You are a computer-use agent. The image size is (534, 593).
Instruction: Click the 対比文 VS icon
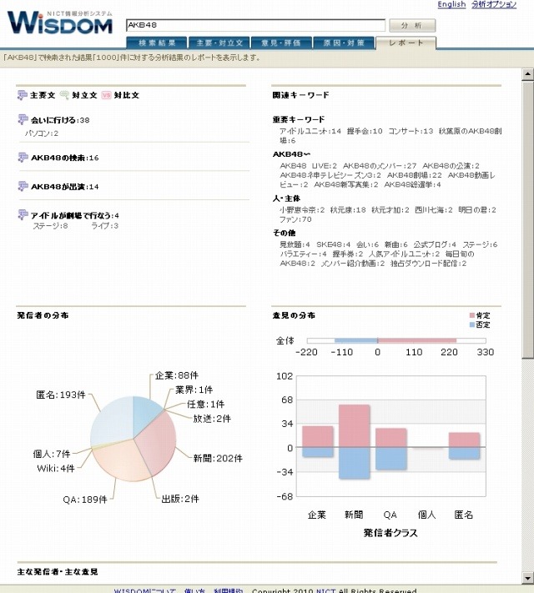point(106,95)
